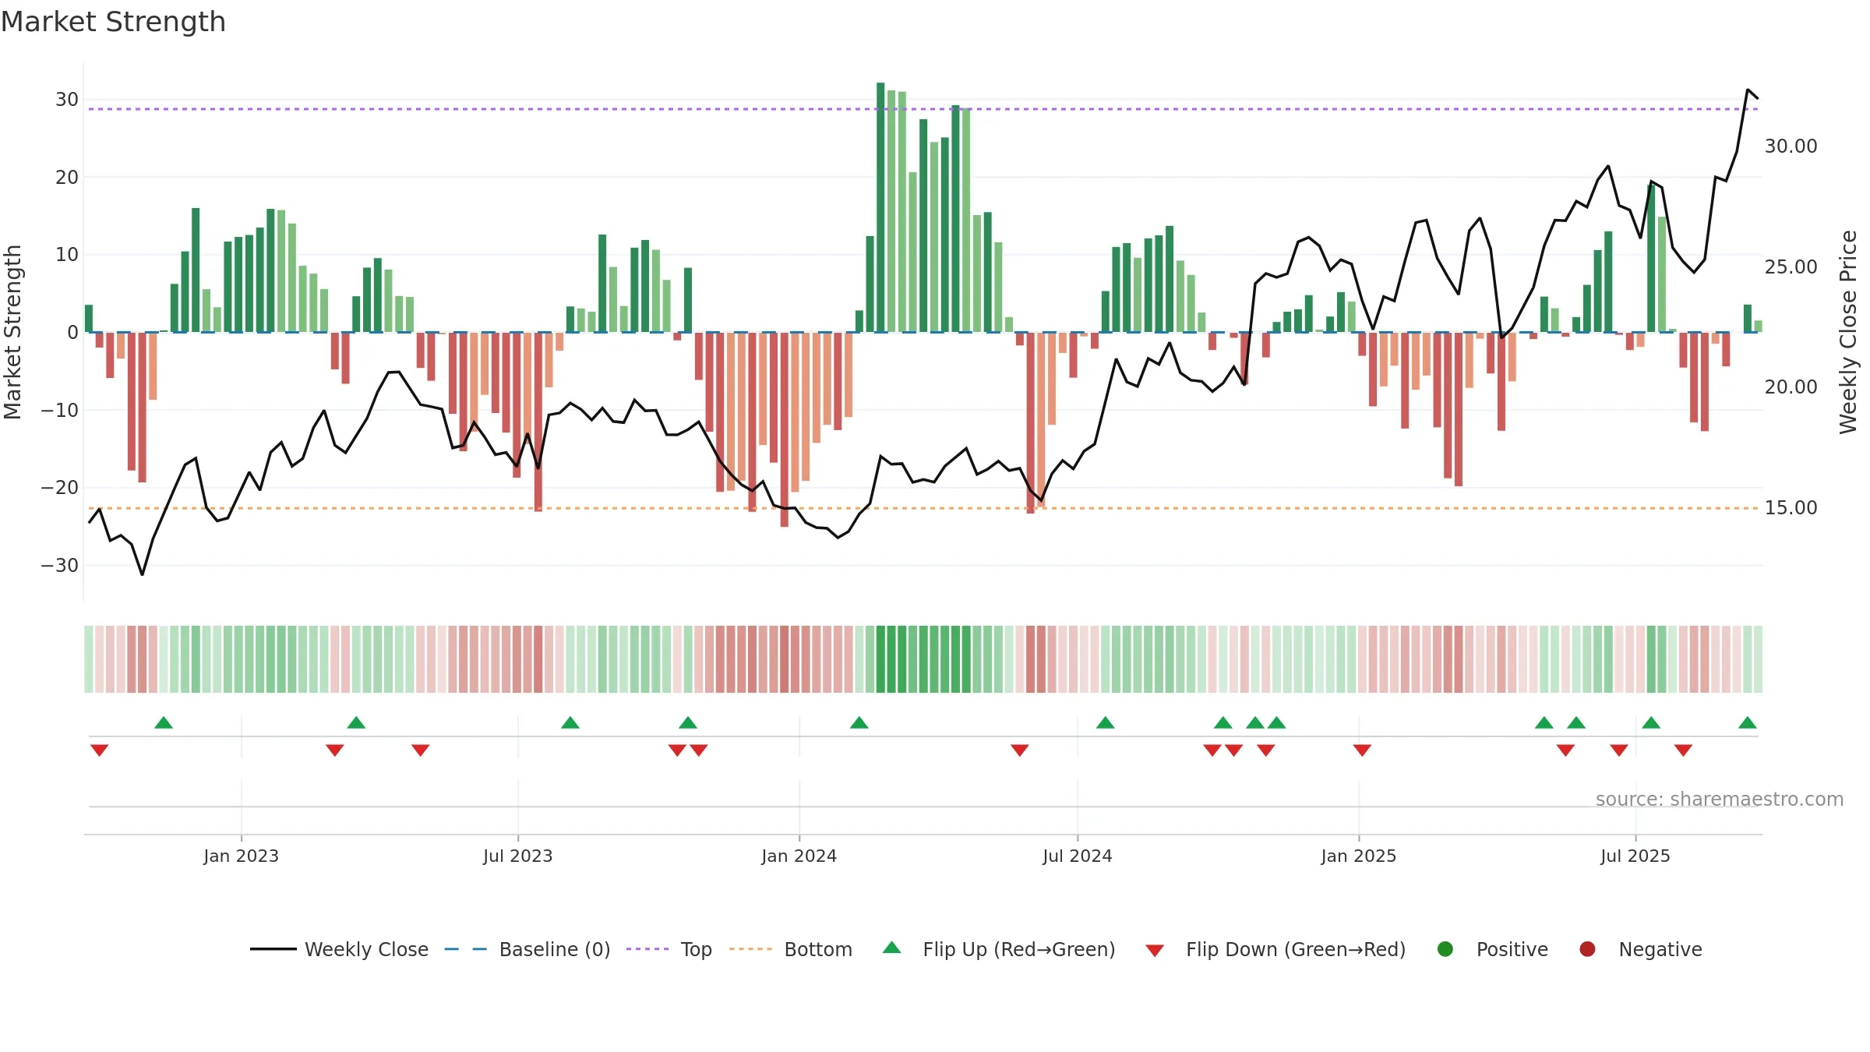Click the 25.00 price axis label
1870x1052 pixels.
1791,267
